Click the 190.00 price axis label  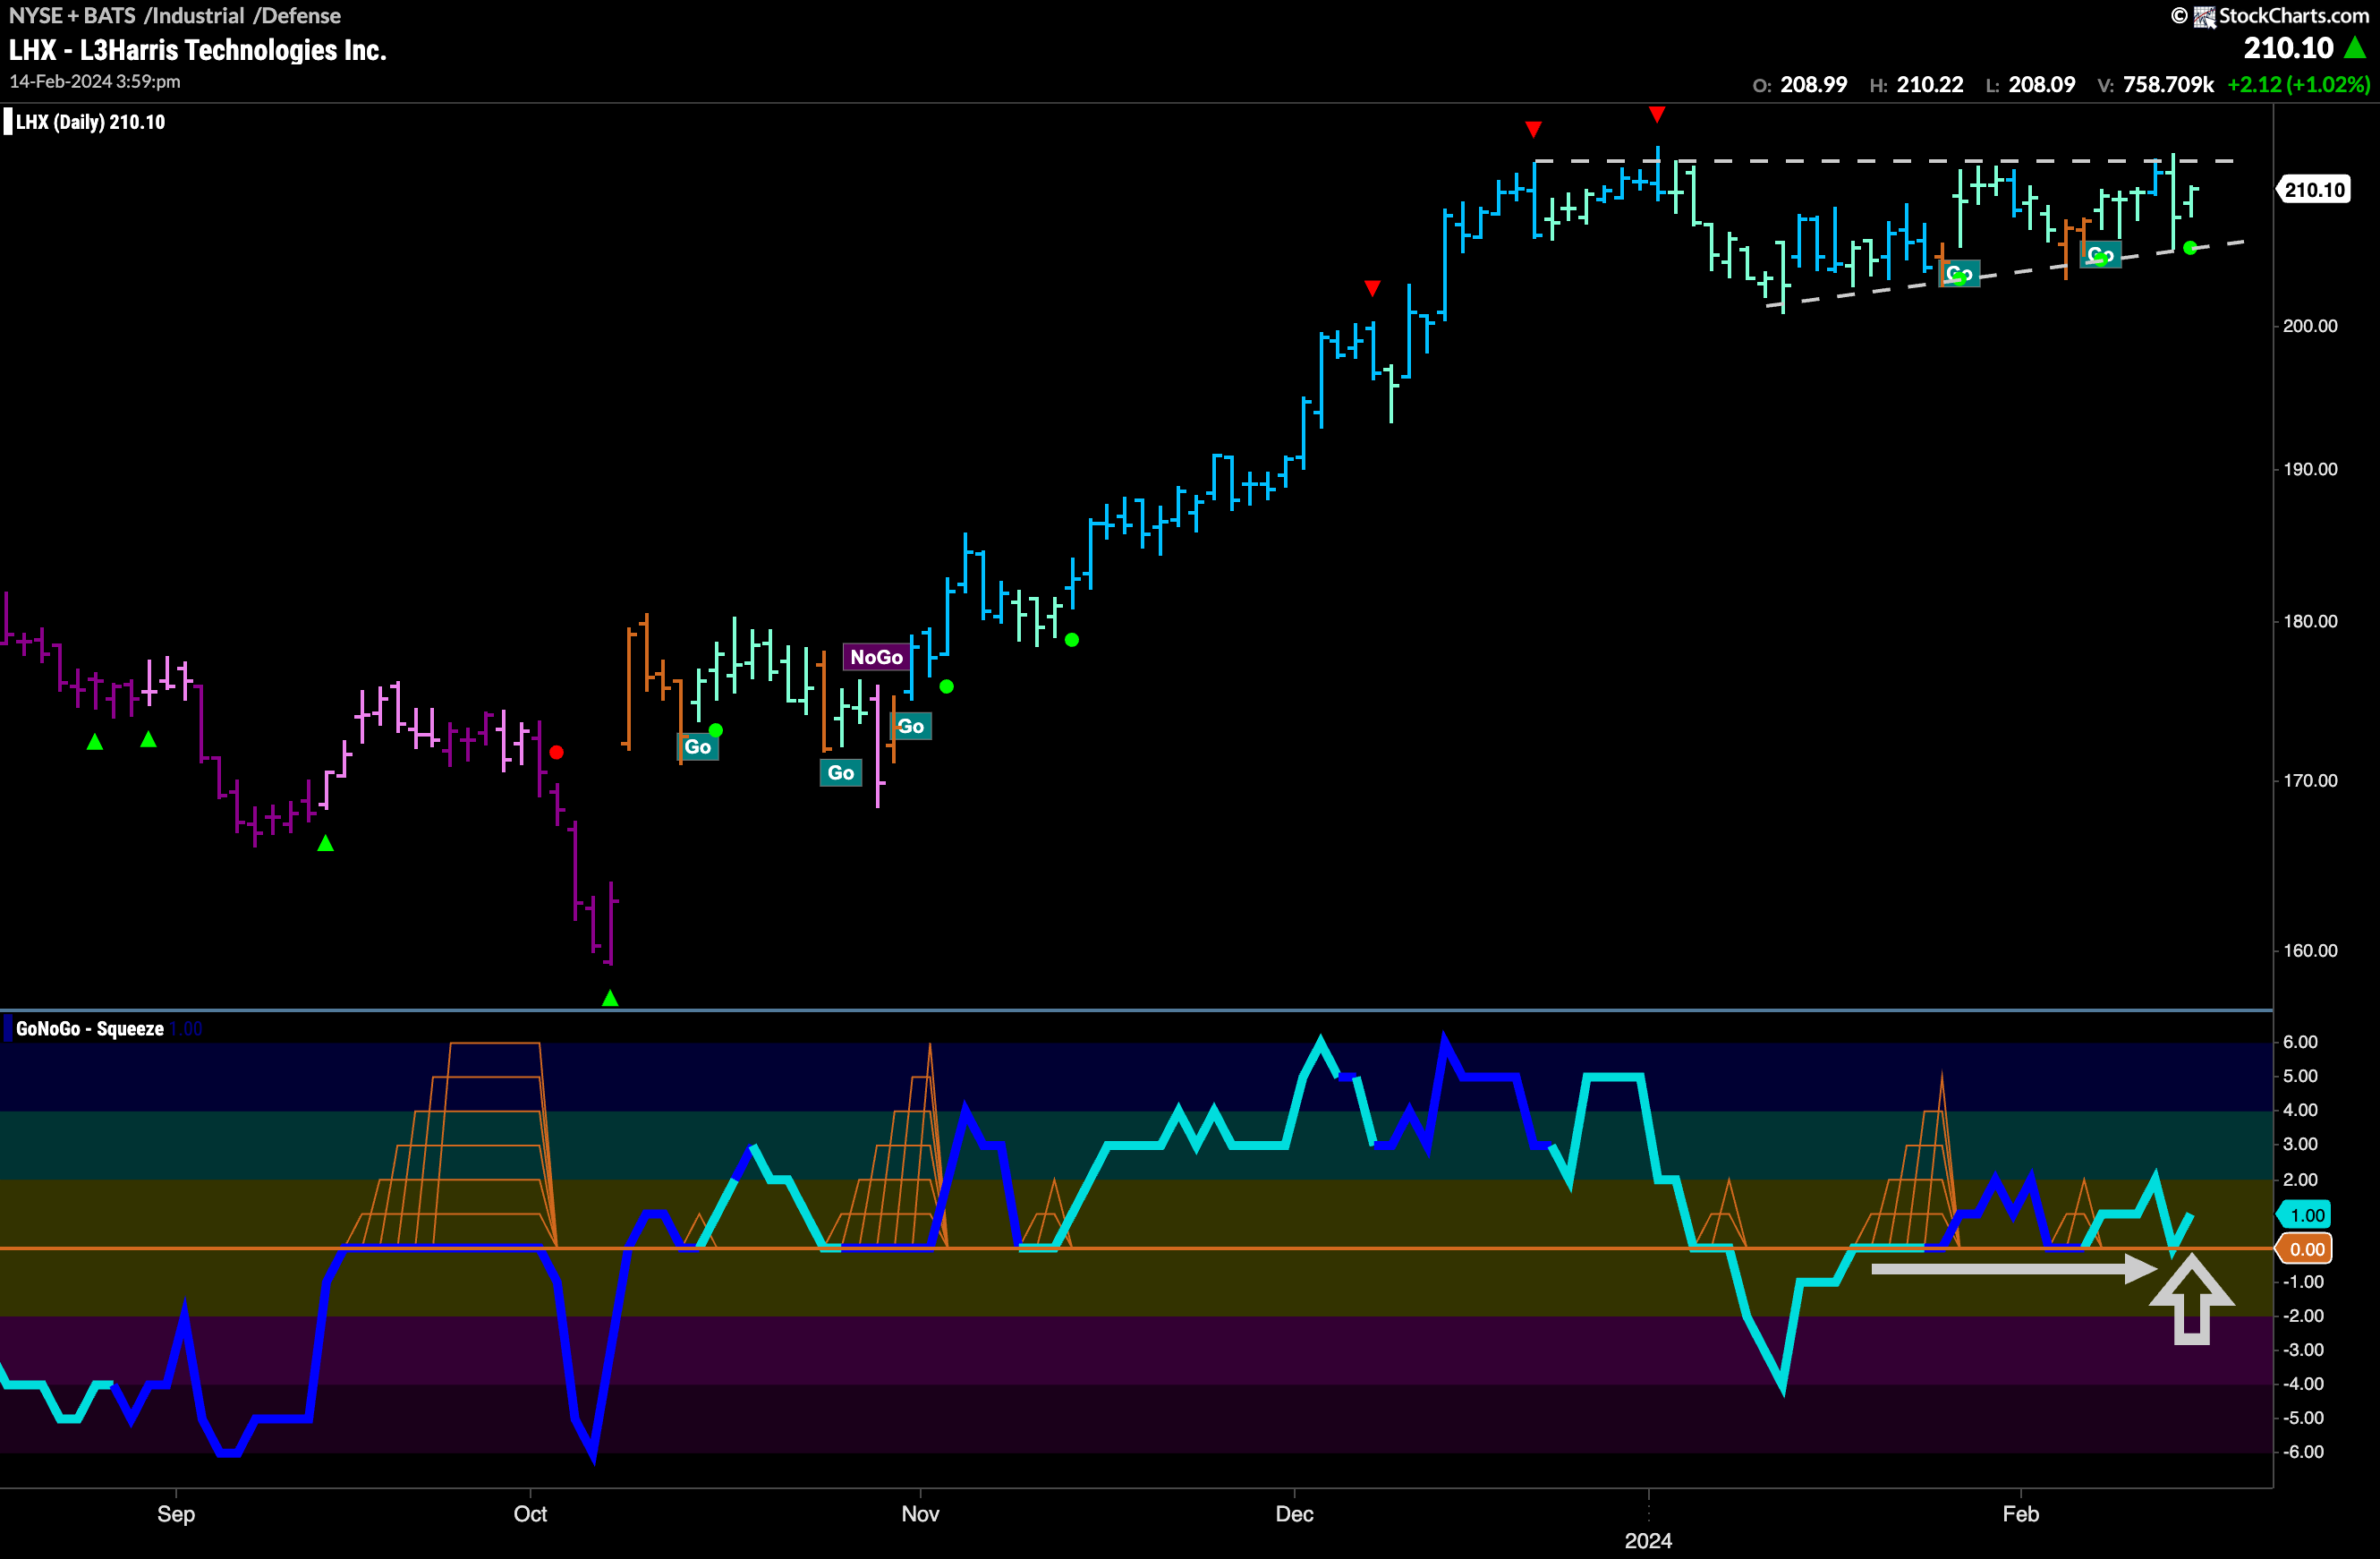[2310, 469]
